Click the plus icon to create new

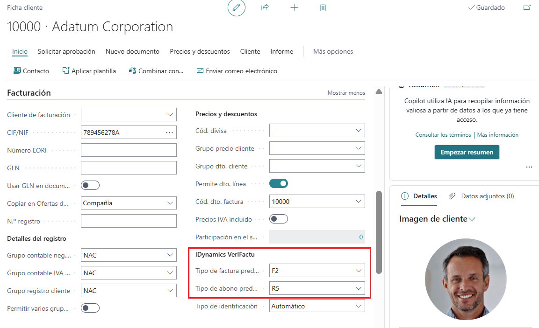(x=294, y=7)
